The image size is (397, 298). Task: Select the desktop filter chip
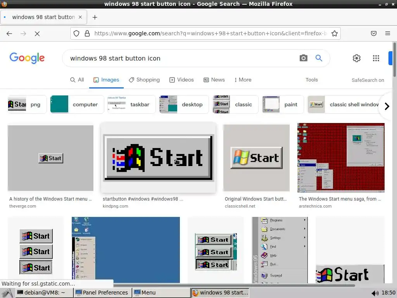[184, 104]
